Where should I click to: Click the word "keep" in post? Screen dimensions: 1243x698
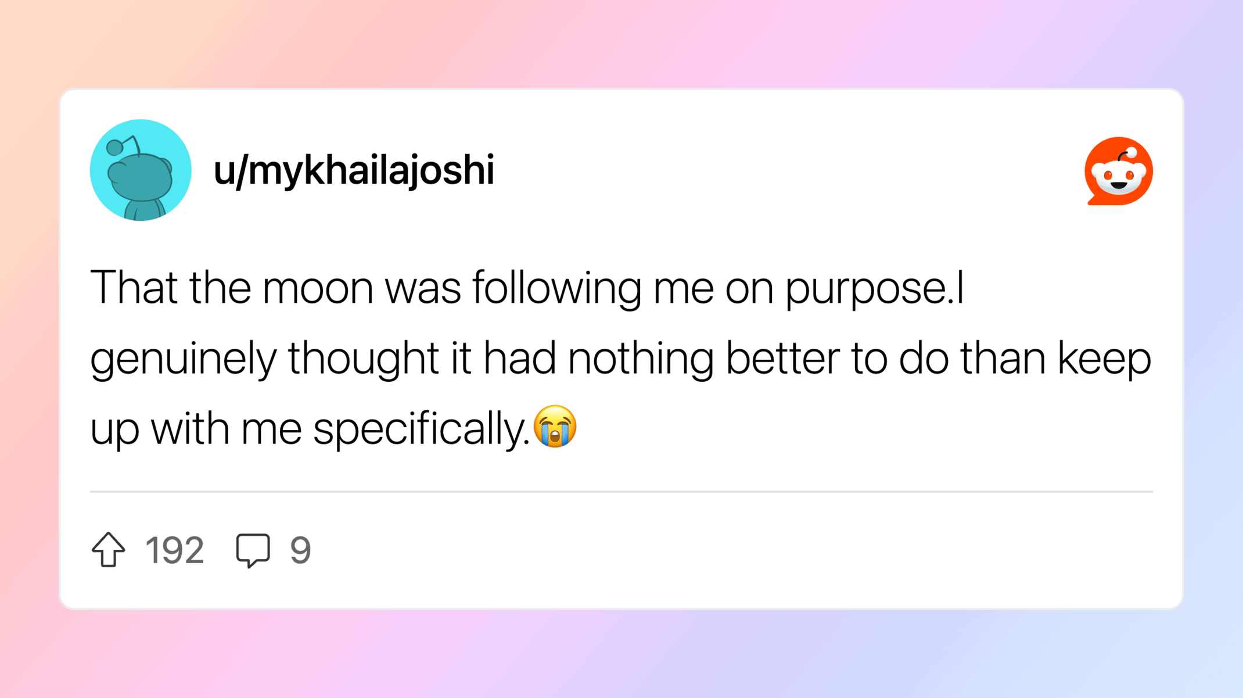click(x=1104, y=359)
